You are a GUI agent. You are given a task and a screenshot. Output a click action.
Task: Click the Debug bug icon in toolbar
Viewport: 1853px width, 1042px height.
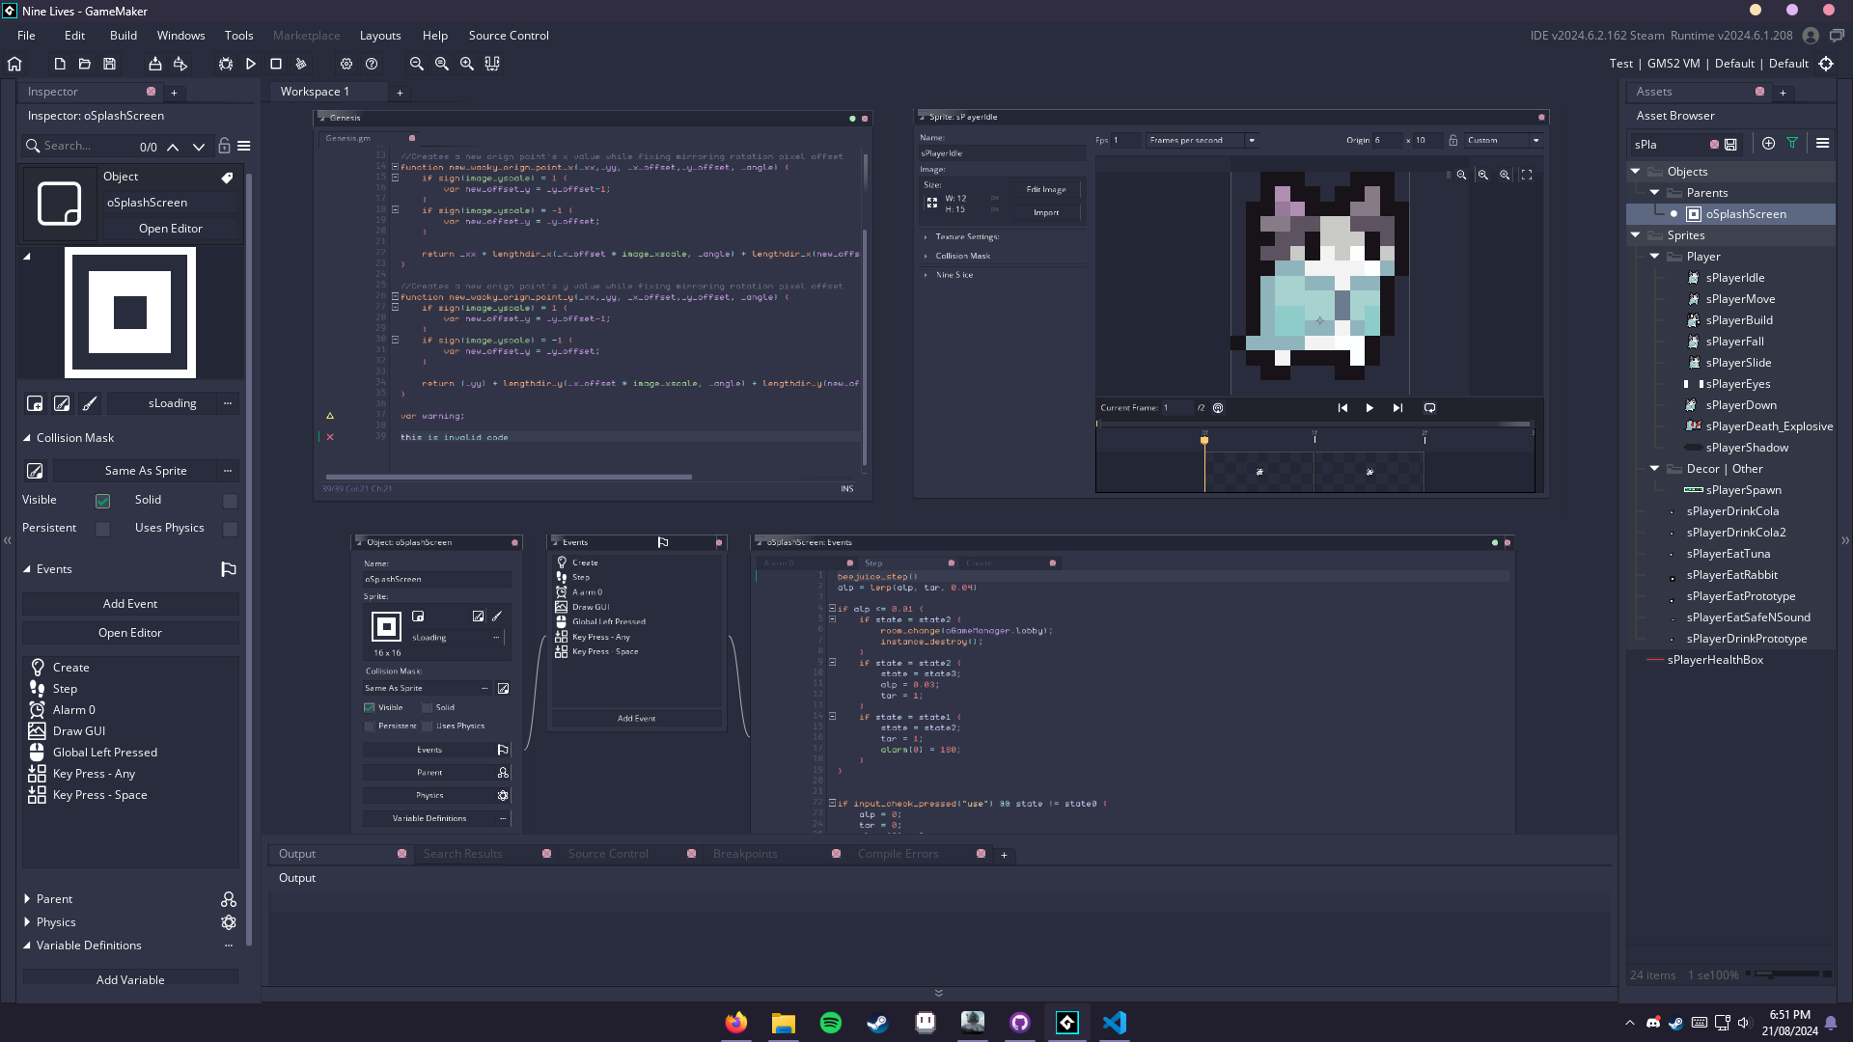coord(226,64)
